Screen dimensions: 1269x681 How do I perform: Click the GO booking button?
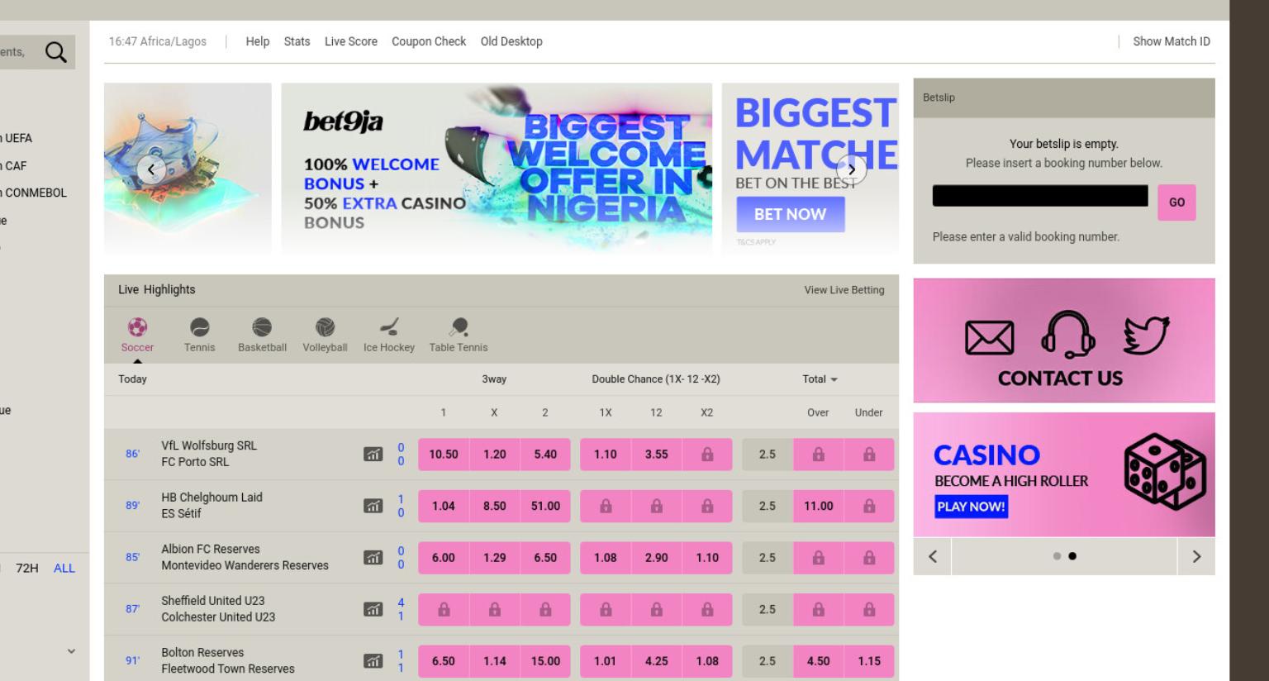1176,202
